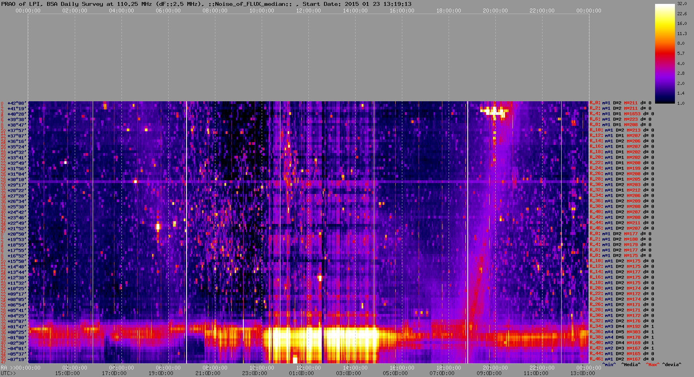The width and height of the screenshot is (694, 377).
Task: Click the 32.0 value on color scale
Action: point(682,4)
